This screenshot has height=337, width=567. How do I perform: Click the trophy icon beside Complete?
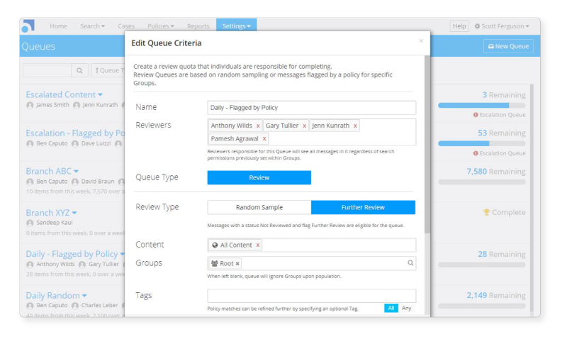[x=486, y=212]
